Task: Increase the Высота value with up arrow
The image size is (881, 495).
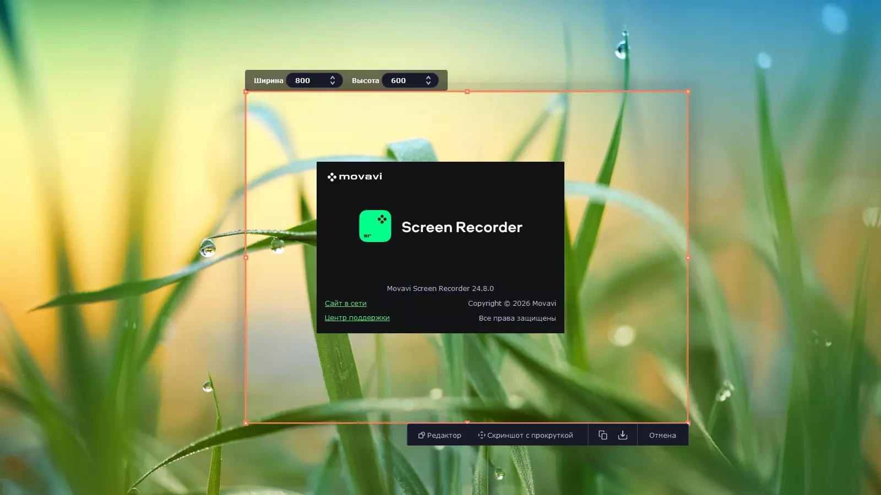Action: (x=428, y=78)
